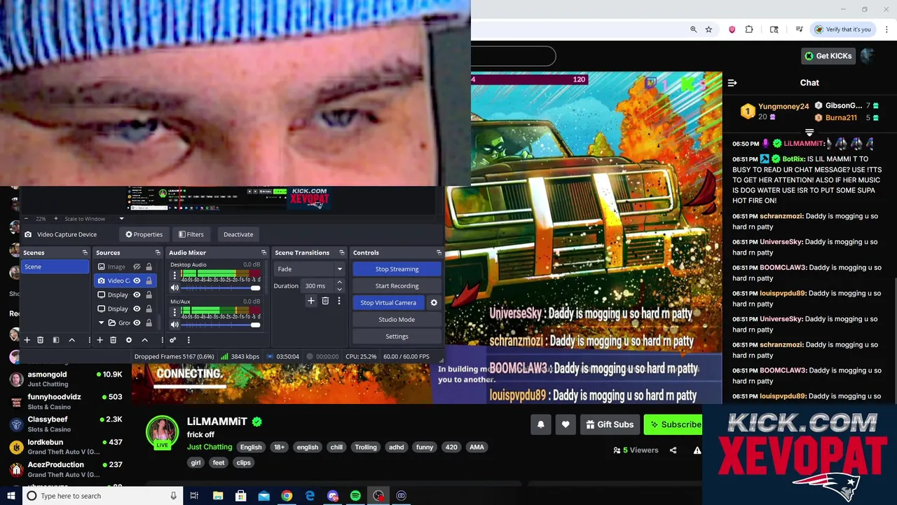Select the Trolling stream tag
The height and width of the screenshot is (505, 897).
click(x=366, y=447)
